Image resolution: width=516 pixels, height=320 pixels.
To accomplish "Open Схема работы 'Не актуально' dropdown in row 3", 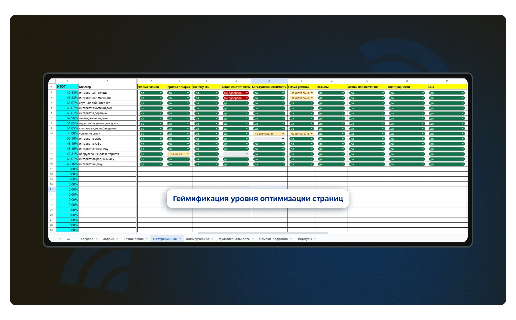I will pos(311,98).
